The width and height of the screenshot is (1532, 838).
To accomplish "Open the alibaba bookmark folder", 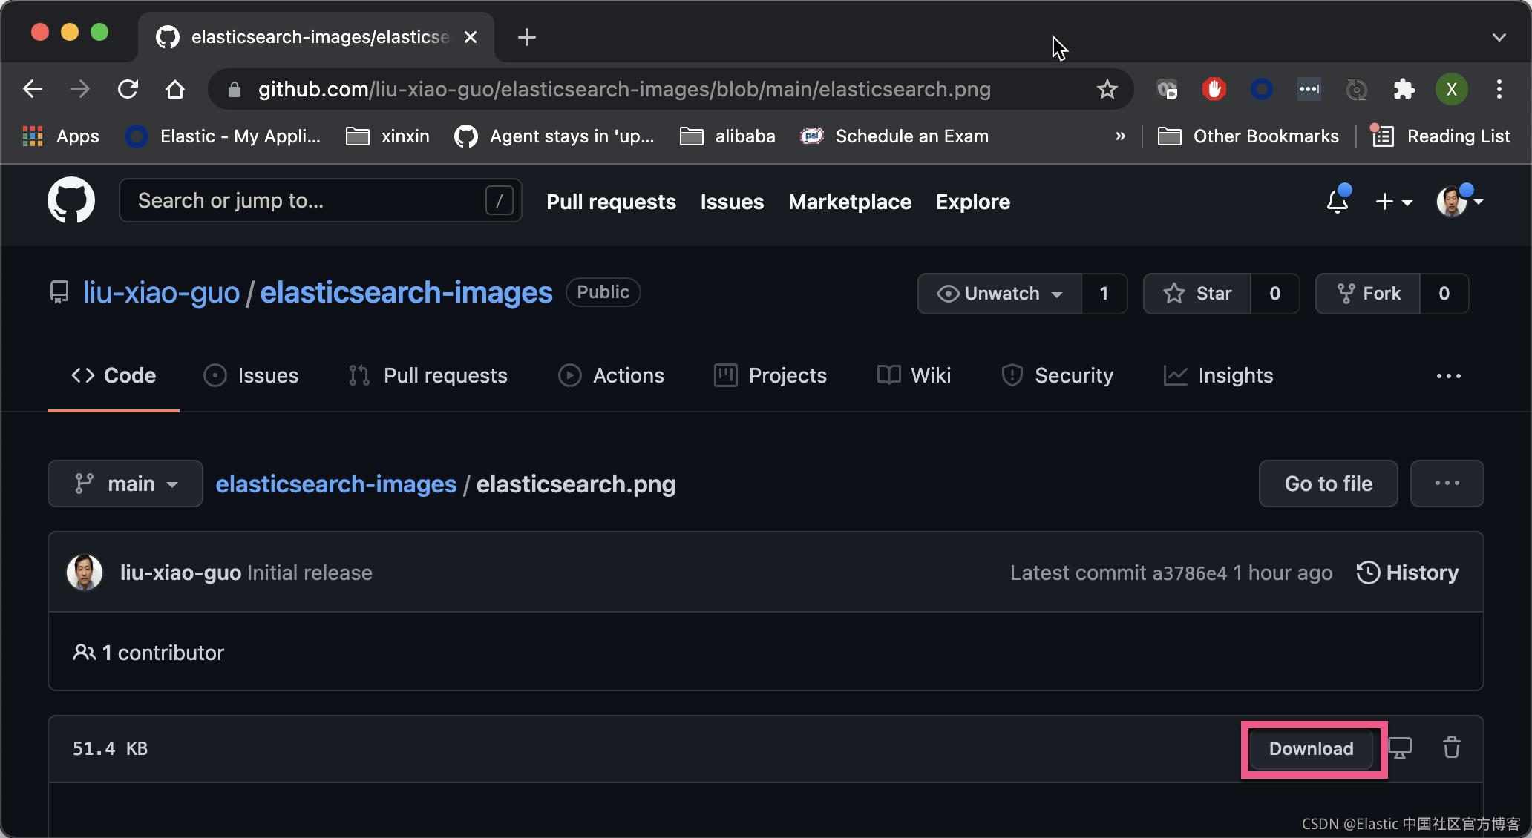I will [727, 136].
